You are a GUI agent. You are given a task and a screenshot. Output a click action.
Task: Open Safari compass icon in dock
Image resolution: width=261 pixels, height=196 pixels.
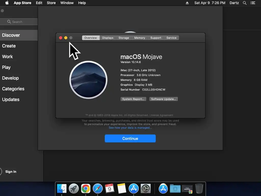point(98,189)
